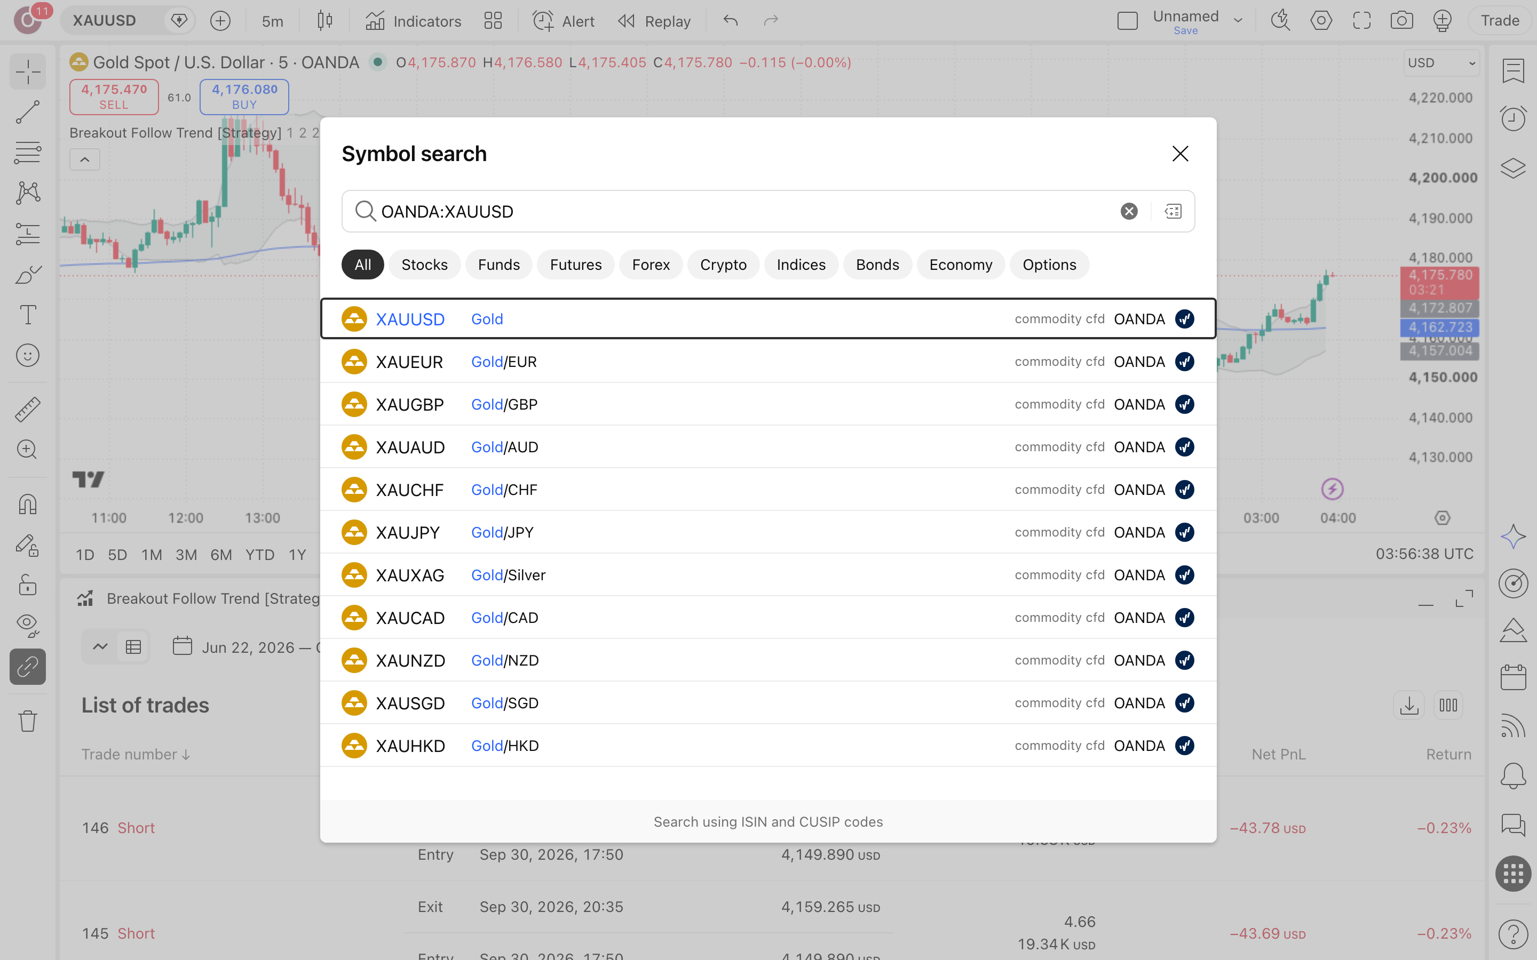Filter results by Crypto
This screenshot has height=960, width=1537.
723,265
